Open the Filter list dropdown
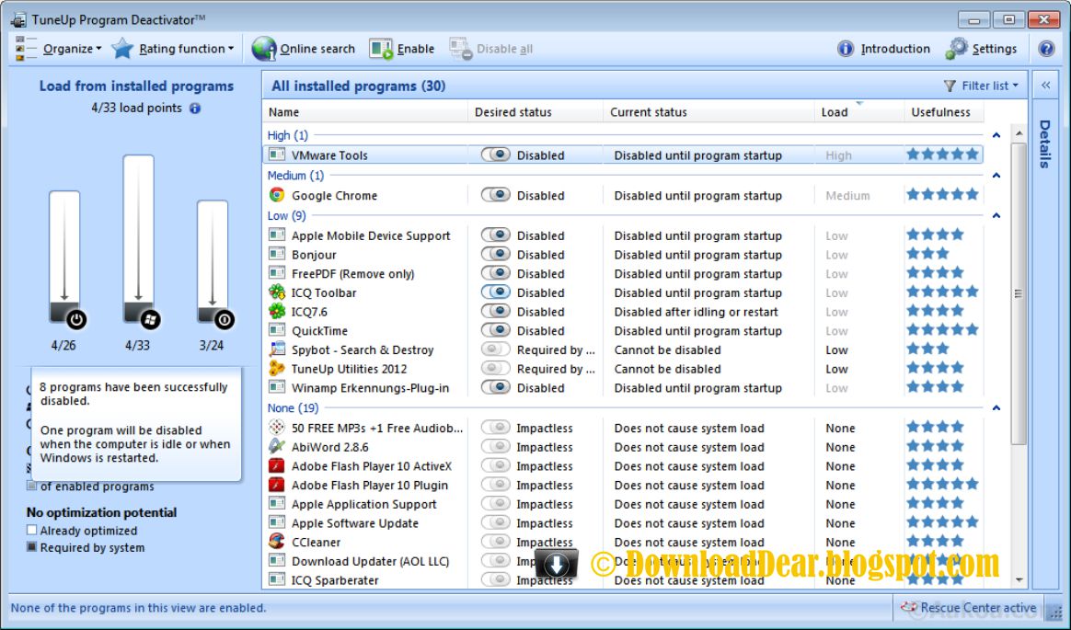Screen dimensions: 1071x630 coord(981,86)
